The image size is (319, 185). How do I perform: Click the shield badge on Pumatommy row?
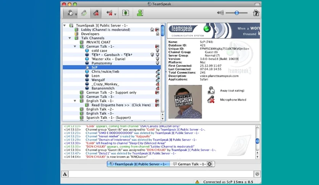coord(158,63)
